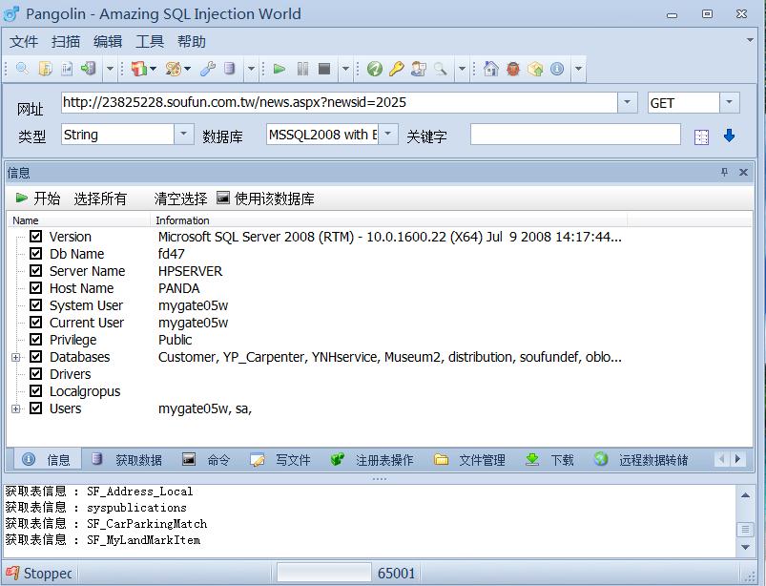Open dropdown arrow beside skin blocks icon
This screenshot has width=766, height=586.
154,69
